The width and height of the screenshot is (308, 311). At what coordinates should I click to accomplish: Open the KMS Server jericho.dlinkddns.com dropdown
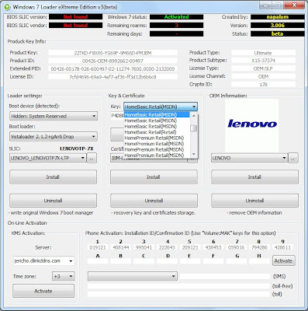click(x=43, y=261)
